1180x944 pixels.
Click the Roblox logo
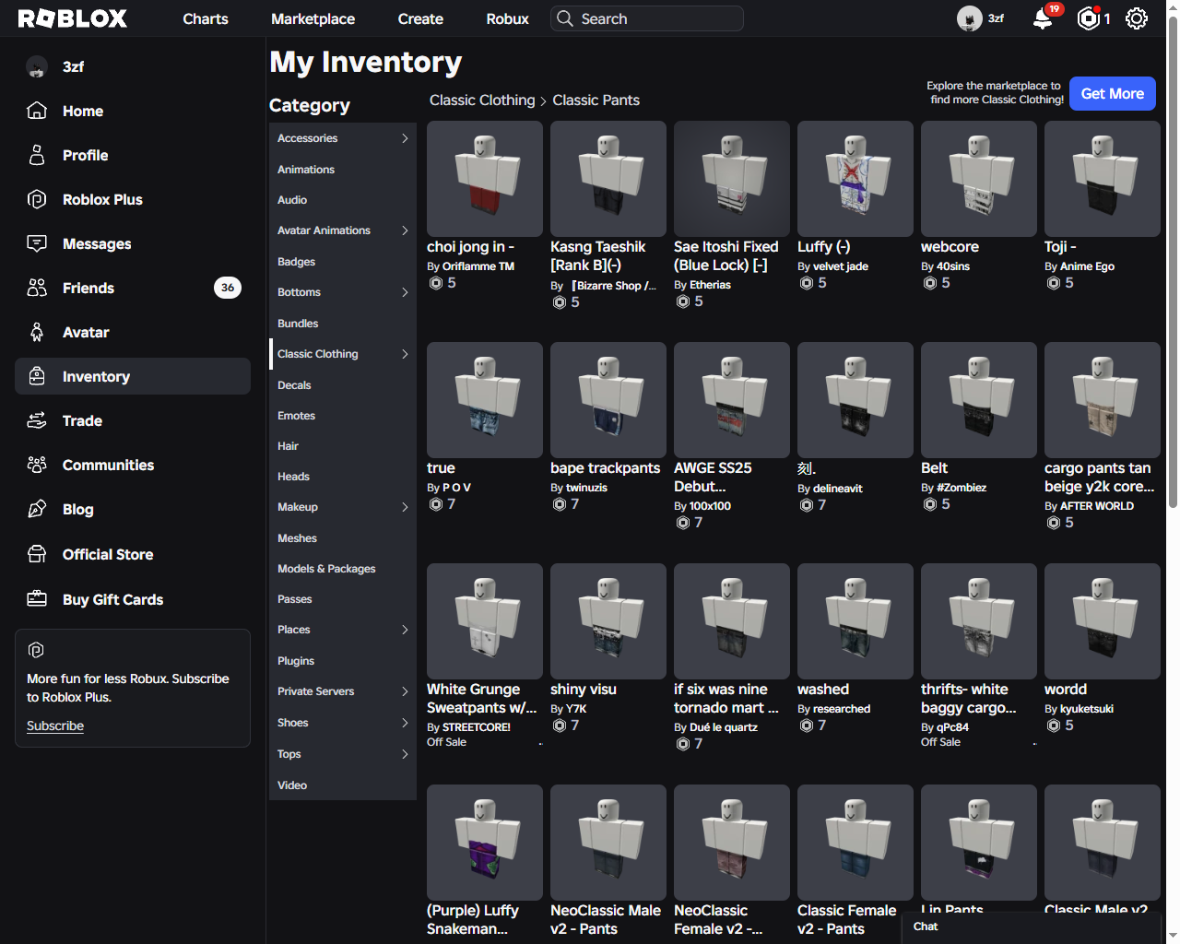pos(73,18)
